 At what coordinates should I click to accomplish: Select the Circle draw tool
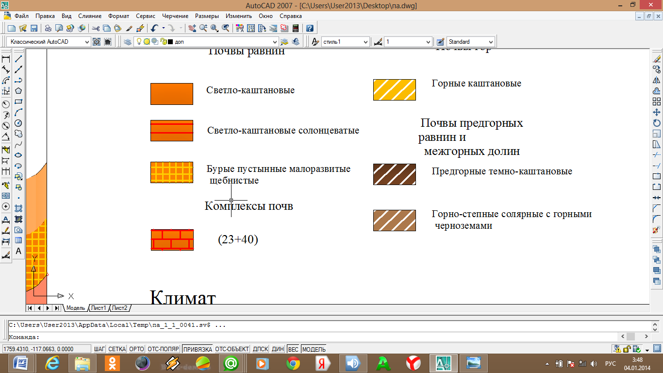click(18, 123)
